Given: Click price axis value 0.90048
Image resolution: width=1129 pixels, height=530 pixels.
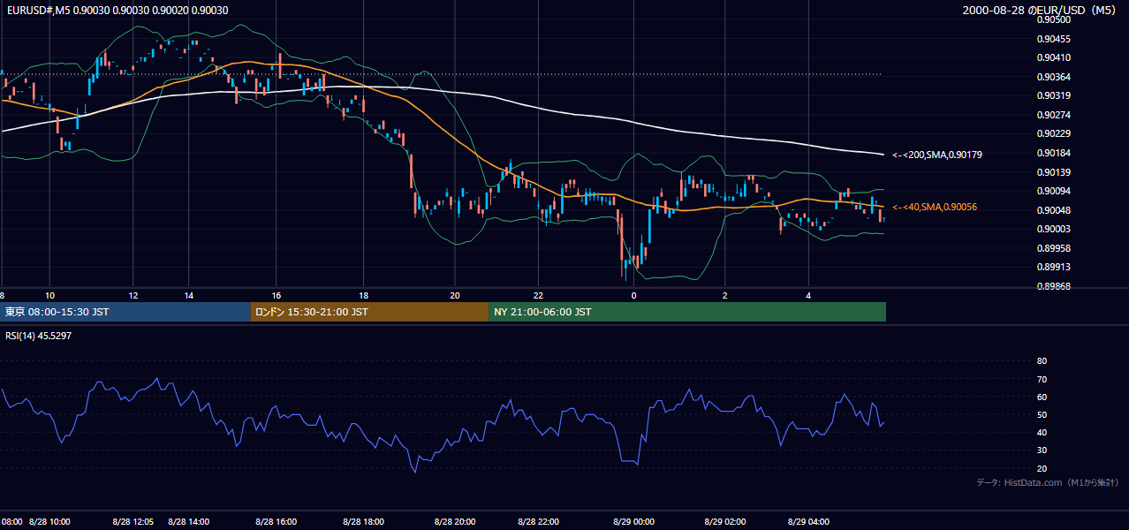Looking at the screenshot, I should (x=1054, y=210).
